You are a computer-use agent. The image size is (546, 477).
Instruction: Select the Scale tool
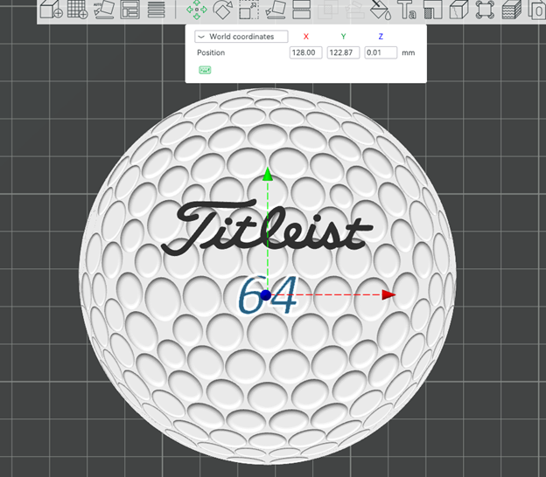tap(249, 10)
